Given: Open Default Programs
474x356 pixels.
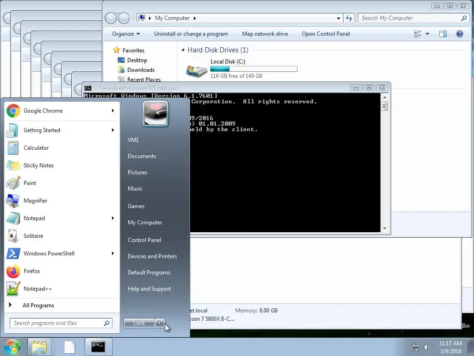Looking at the screenshot, I should 149,273.
